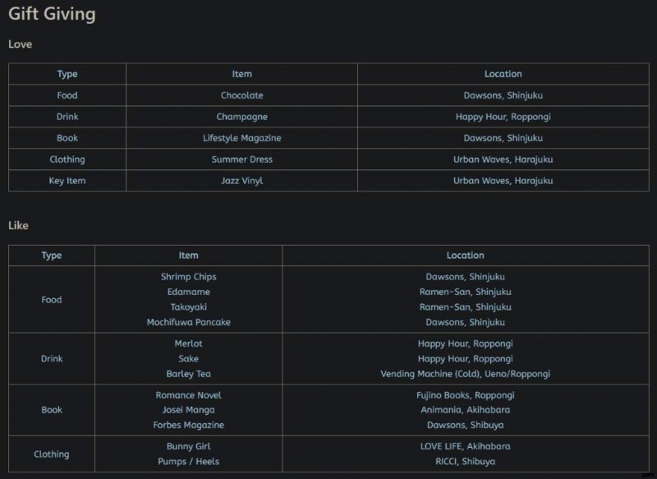The height and width of the screenshot is (479, 657).
Task: Click the Gift Giving page heading
Action: tap(52, 14)
